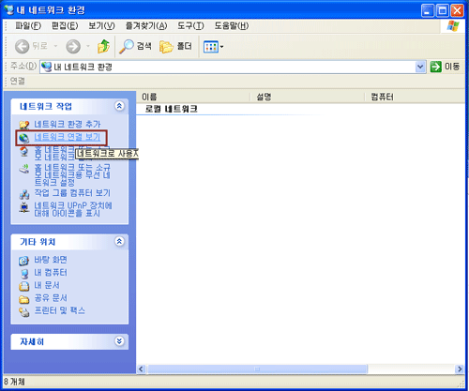Viewport: 469px width, 391px height.
Task: Open the 네트워크 UPnP 장치 icon display link
Action: tap(73, 209)
